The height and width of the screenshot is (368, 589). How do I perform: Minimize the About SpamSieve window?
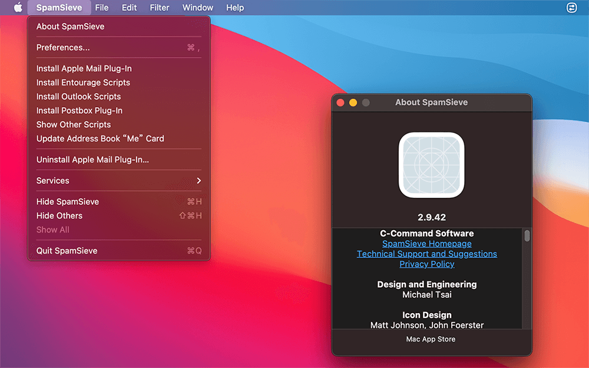[x=353, y=102]
